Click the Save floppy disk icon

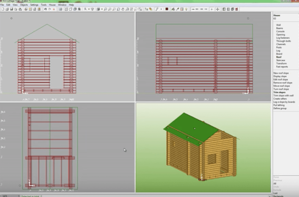11,9
